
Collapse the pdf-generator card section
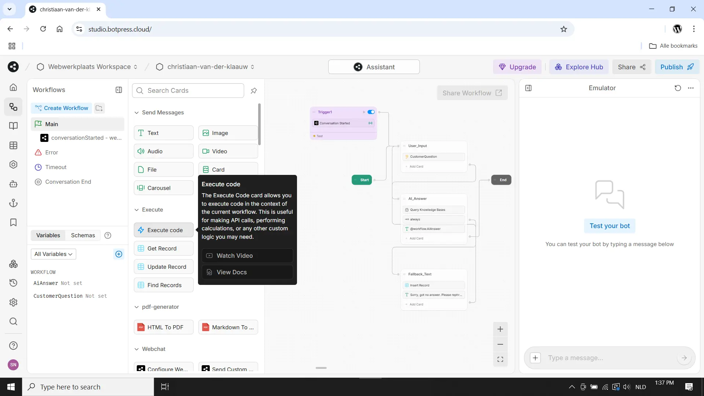137,307
